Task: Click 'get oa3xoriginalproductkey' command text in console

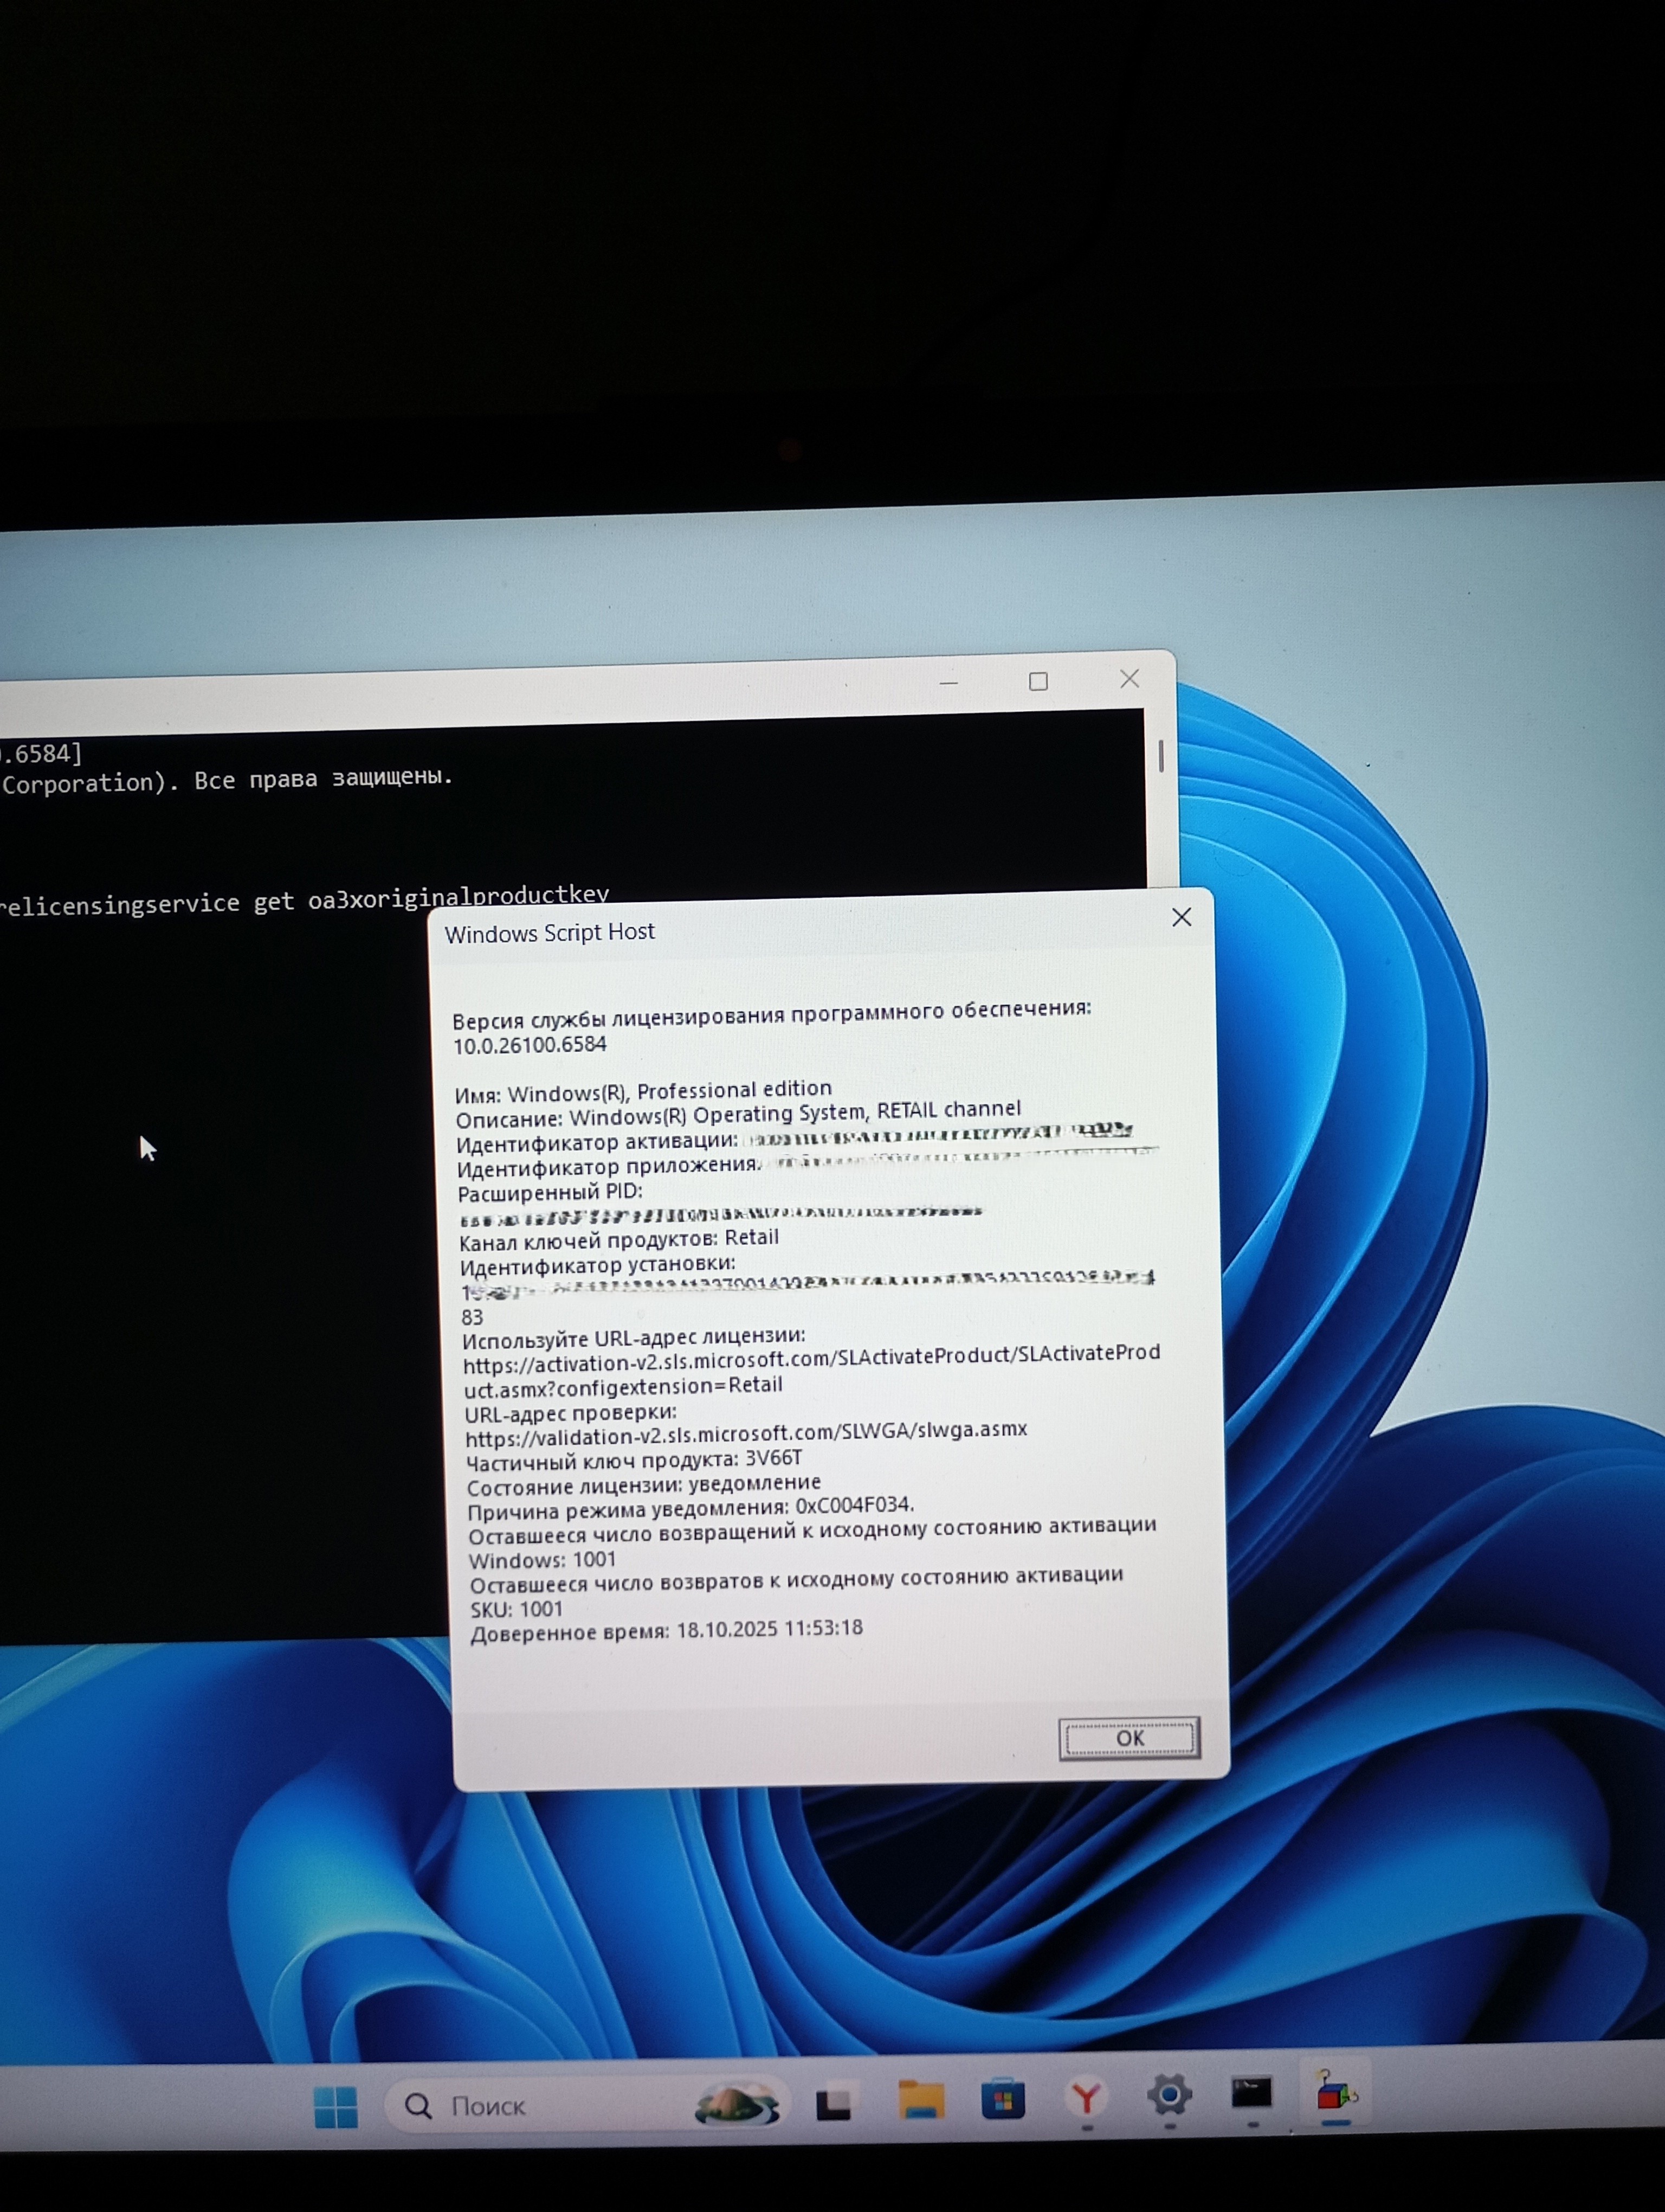Action: [431, 898]
